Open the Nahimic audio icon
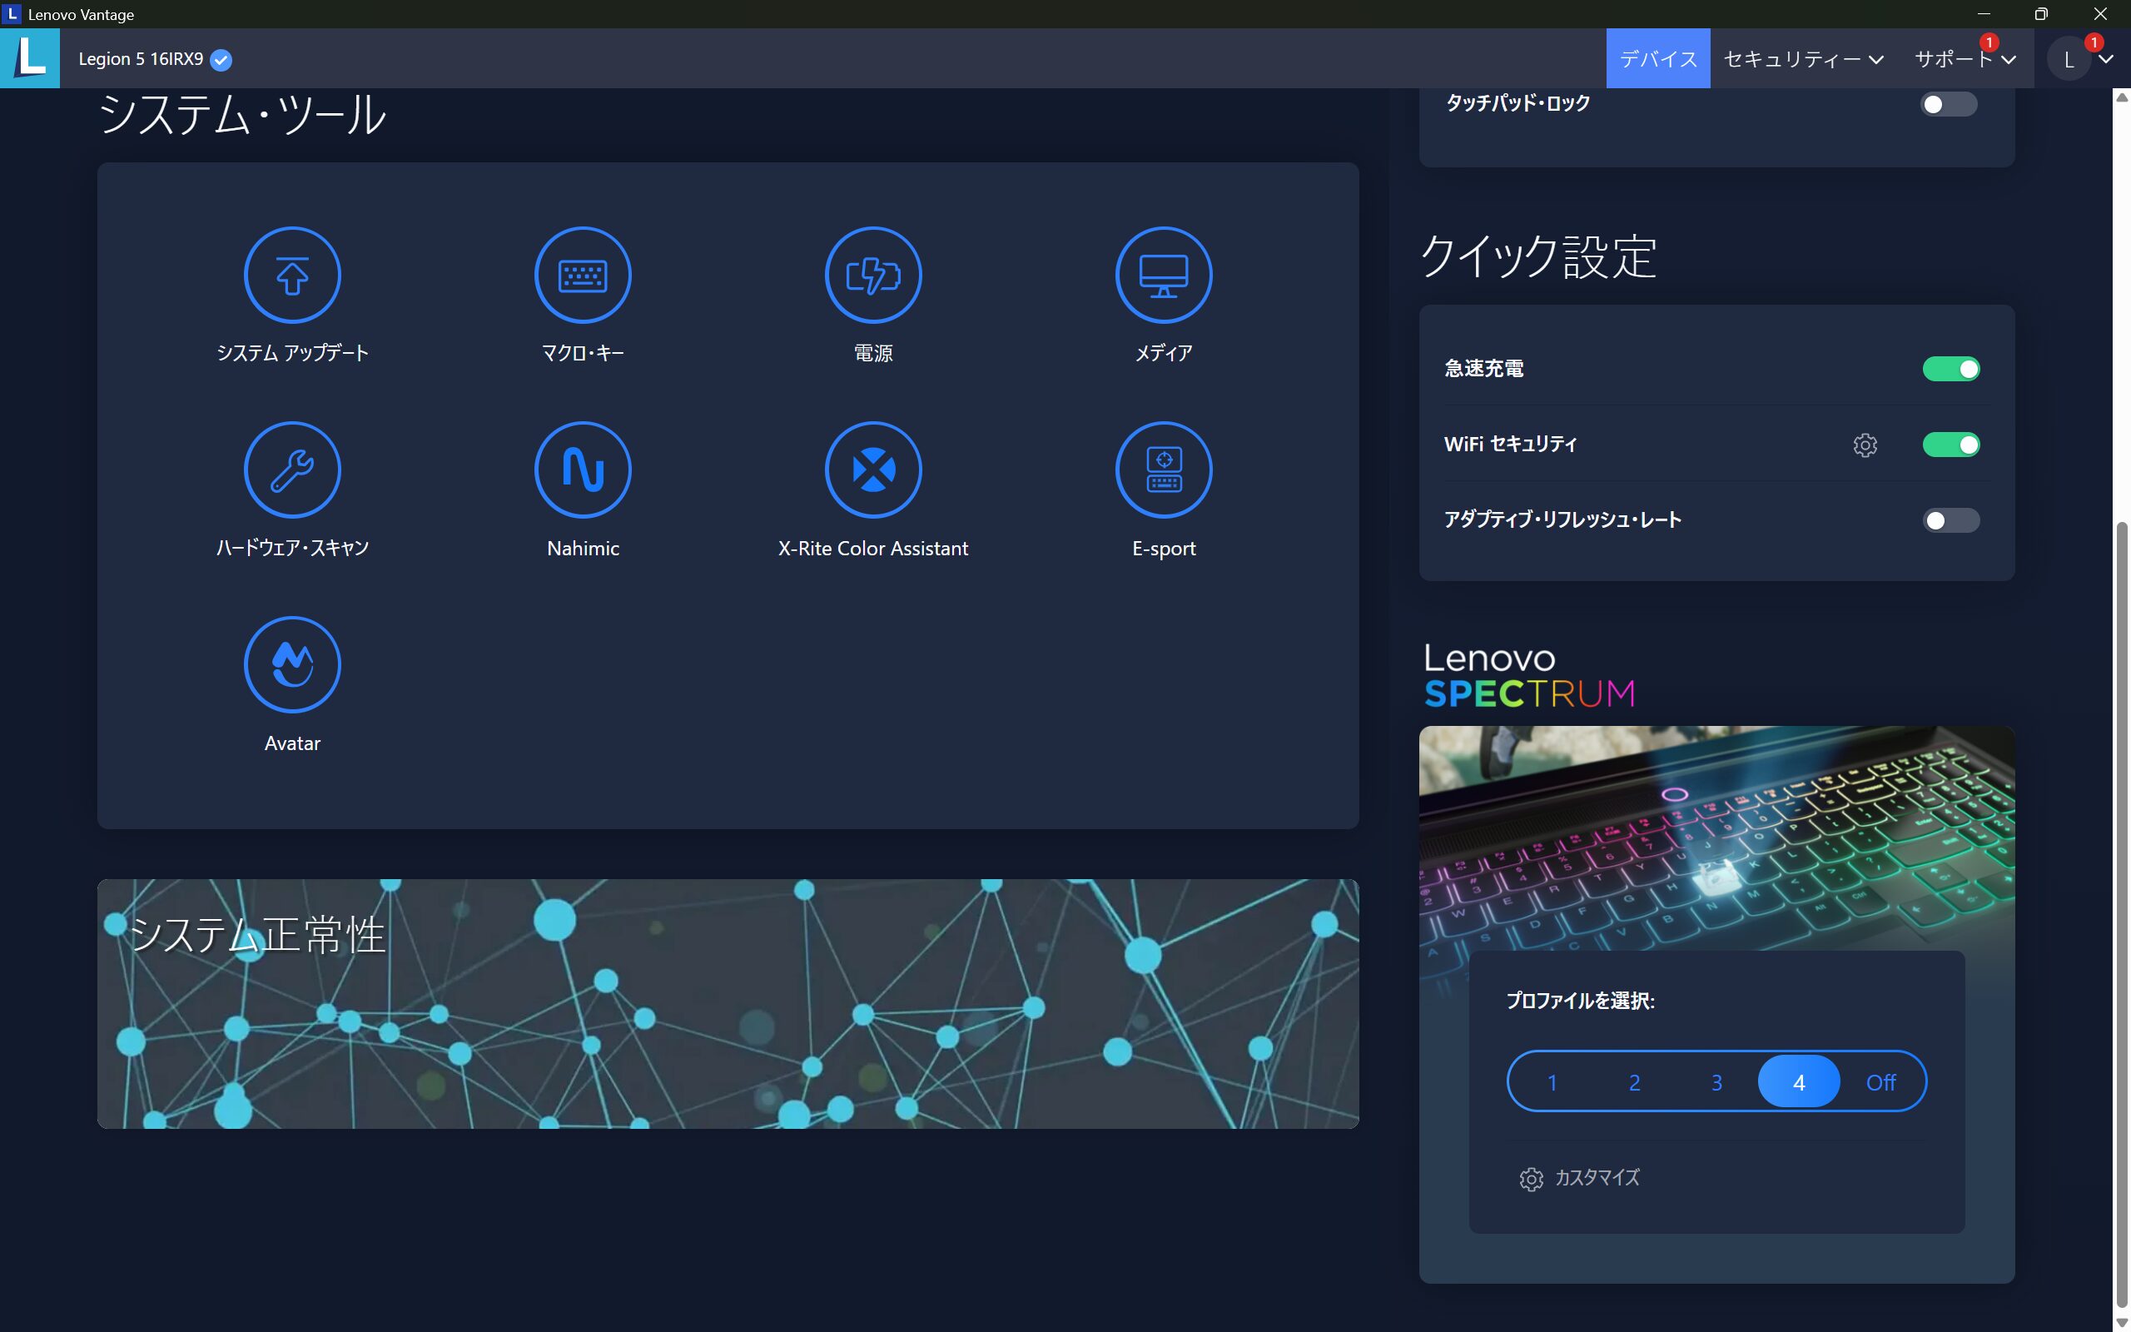This screenshot has height=1332, width=2131. coord(583,470)
